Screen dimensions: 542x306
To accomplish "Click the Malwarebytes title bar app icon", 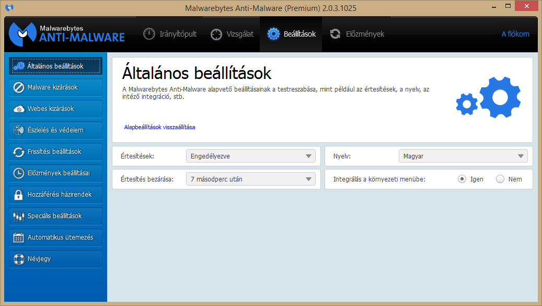I will pyautogui.click(x=9, y=8).
